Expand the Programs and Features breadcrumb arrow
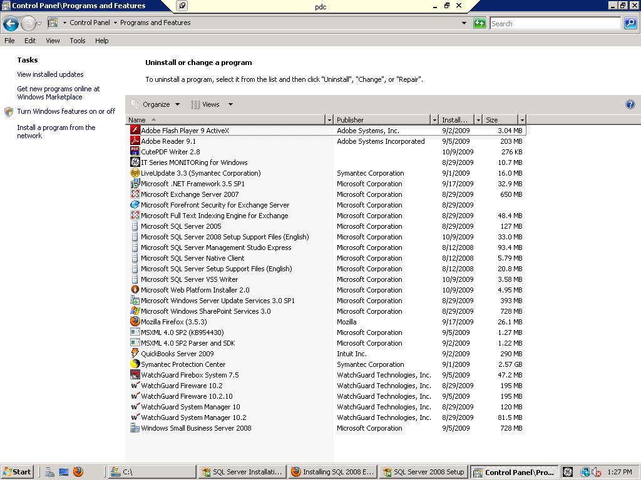This screenshot has height=480, width=641. [115, 23]
